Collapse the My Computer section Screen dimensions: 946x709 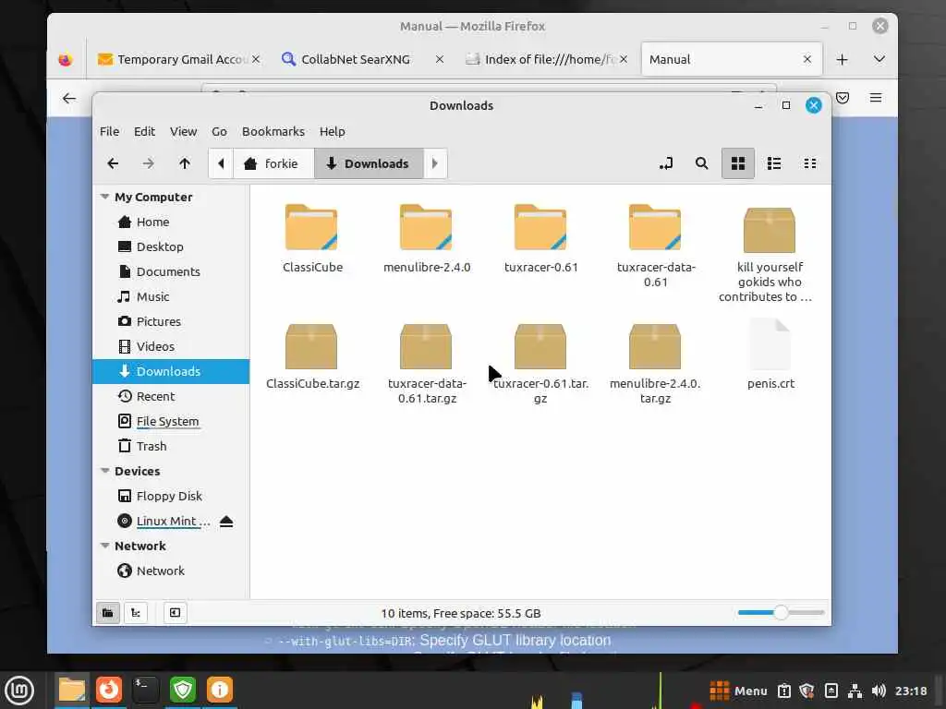coord(104,197)
